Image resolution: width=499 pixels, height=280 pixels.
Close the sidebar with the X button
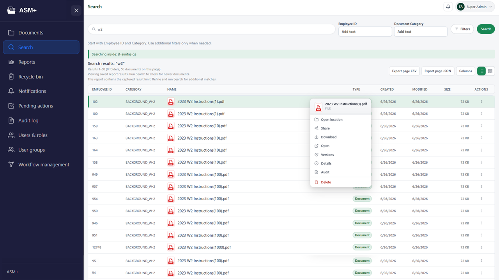point(76,10)
